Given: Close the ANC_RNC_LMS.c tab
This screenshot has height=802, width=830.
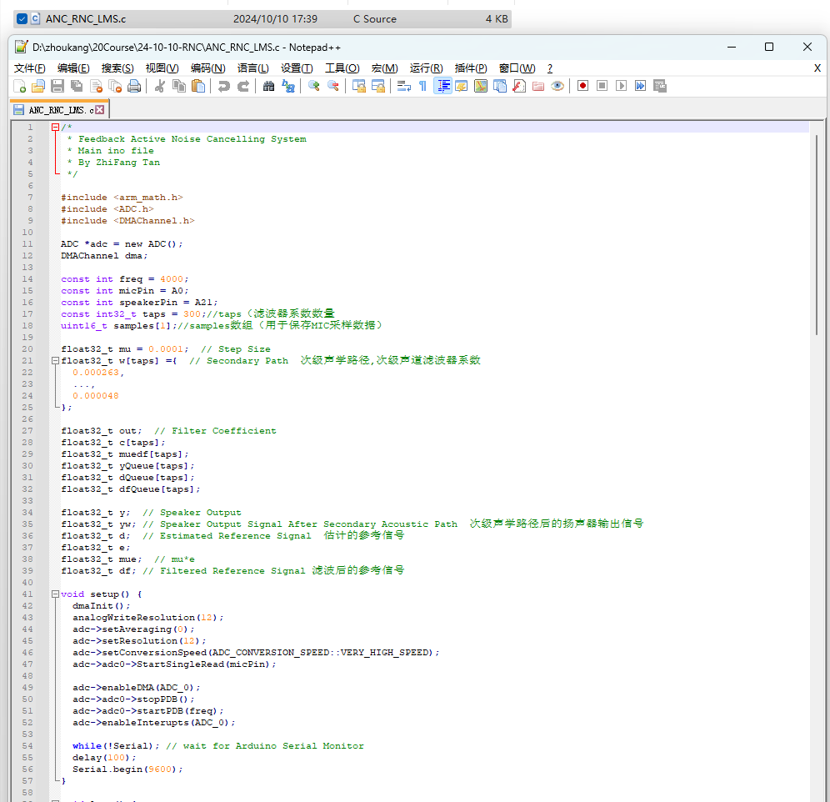Looking at the screenshot, I should click(x=99, y=110).
